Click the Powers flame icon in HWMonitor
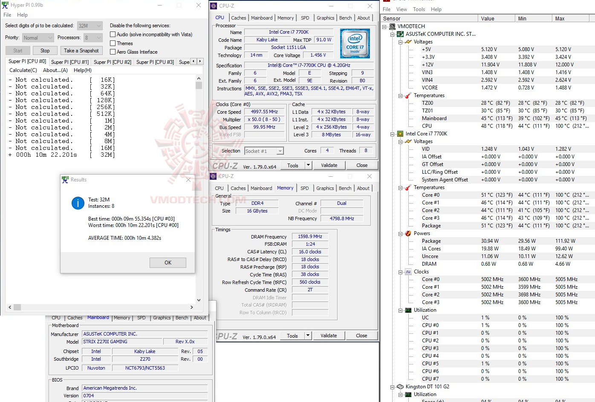Viewport: 595px width, 402px height. coord(408,233)
